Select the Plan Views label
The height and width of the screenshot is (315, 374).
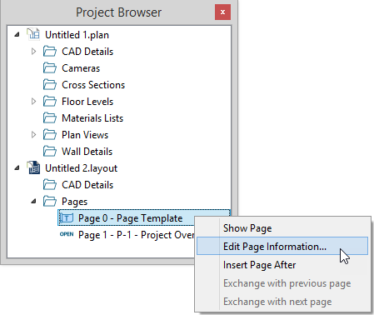pyautogui.click(x=85, y=135)
